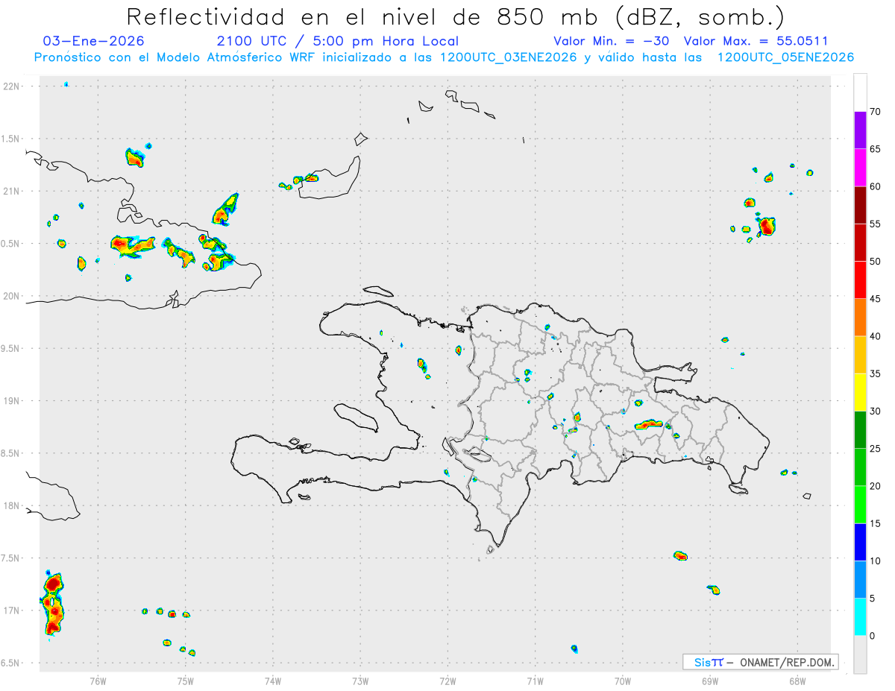Viewport: 895px width, 691px height.
Task: Click the dark green 25–30 dBZ band
Action: (860, 430)
